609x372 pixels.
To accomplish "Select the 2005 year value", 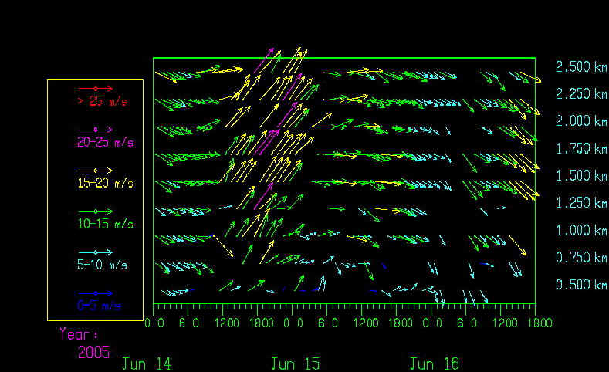I will coord(93,352).
